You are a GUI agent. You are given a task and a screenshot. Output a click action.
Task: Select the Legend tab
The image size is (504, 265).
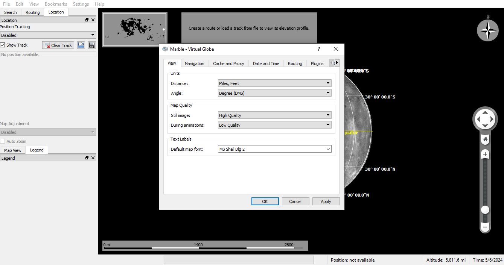pyautogui.click(x=37, y=150)
